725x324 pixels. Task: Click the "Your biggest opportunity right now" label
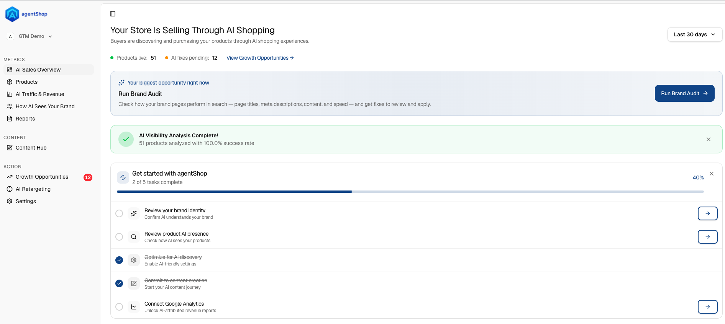pos(168,83)
